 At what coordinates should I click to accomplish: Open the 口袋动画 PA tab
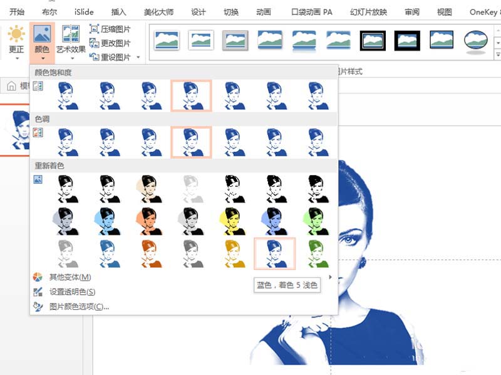(312, 12)
